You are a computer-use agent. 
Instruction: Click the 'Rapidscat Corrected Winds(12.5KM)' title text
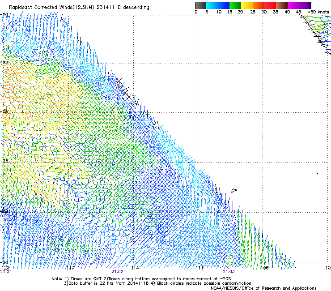[51, 8]
